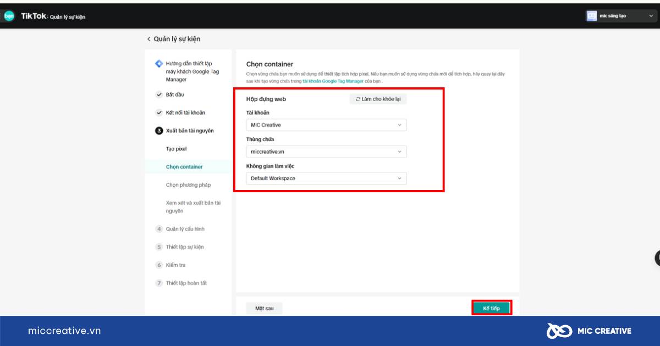Open the Tài khoản dropdown showing MIC Creative
The image size is (660, 346).
click(327, 125)
